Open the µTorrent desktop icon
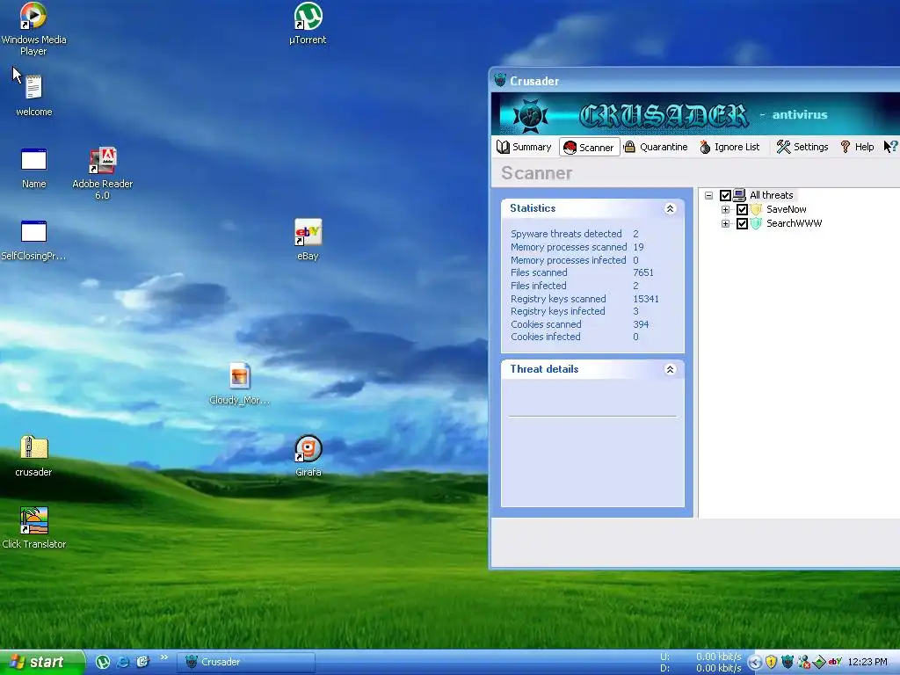This screenshot has height=675, width=900. (x=308, y=24)
